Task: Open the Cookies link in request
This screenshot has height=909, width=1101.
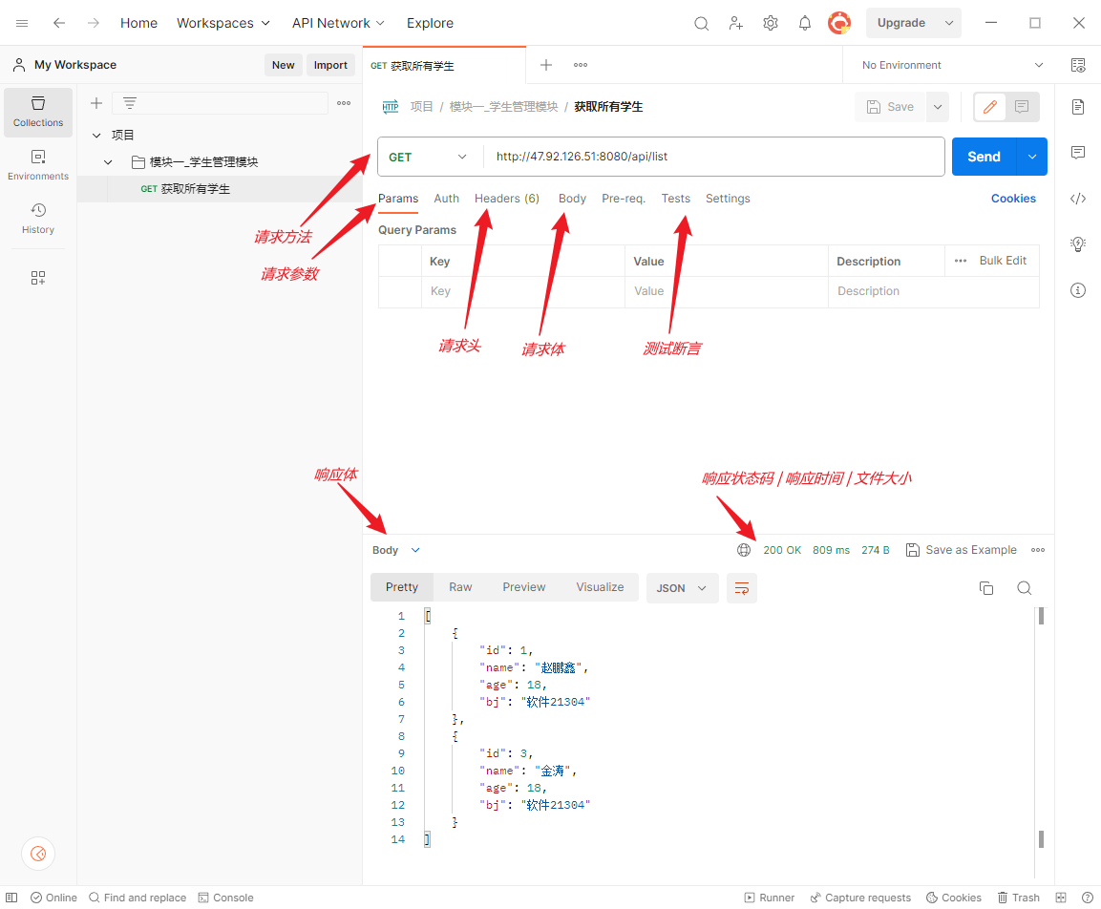Action: (1013, 199)
